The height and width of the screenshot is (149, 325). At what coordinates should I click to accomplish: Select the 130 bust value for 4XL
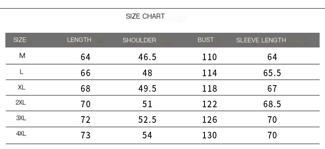pos(209,135)
